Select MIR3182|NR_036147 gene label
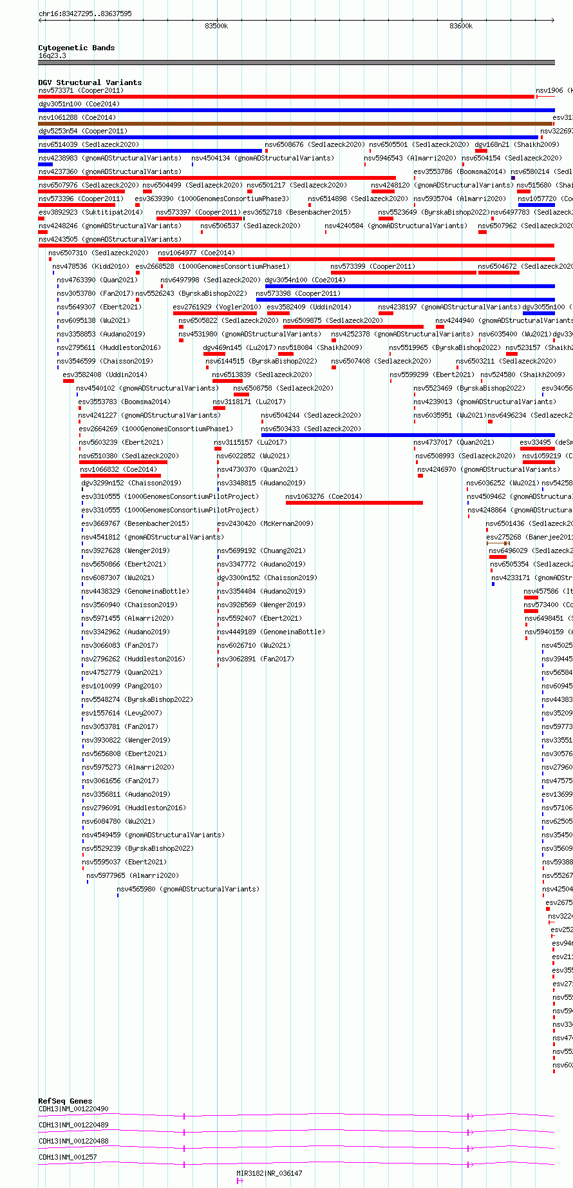 pyautogui.click(x=269, y=1173)
